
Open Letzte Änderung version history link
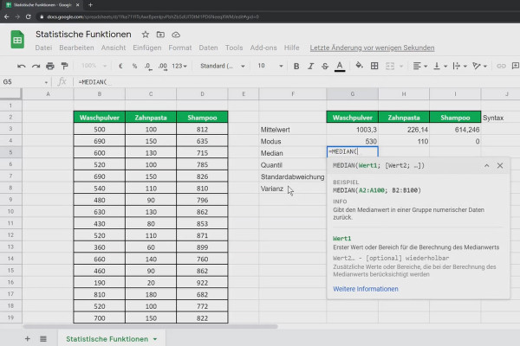(x=372, y=48)
